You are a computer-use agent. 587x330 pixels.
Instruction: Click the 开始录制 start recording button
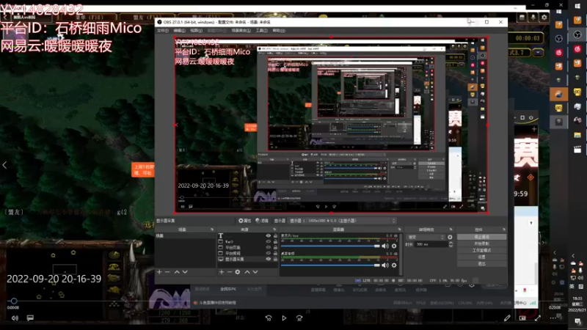click(x=481, y=243)
